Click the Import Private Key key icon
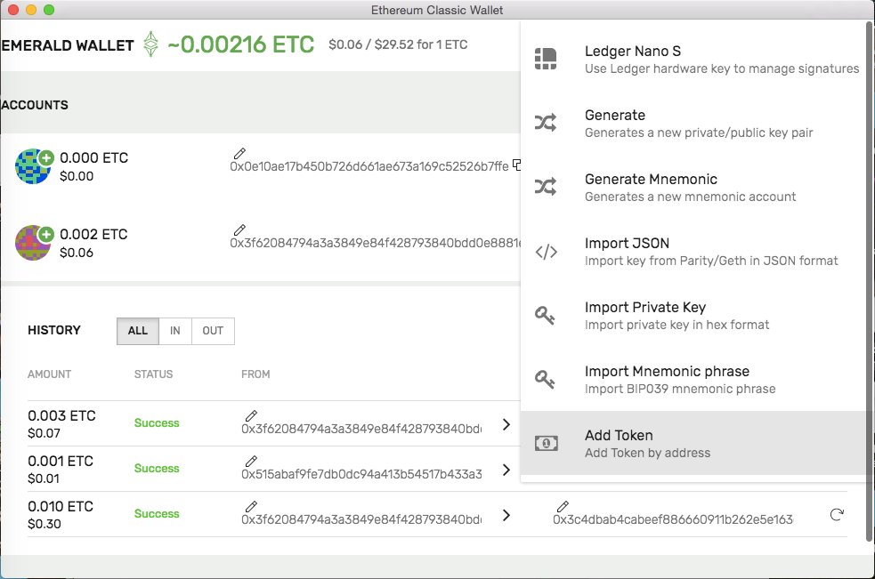This screenshot has width=875, height=579. (545, 316)
